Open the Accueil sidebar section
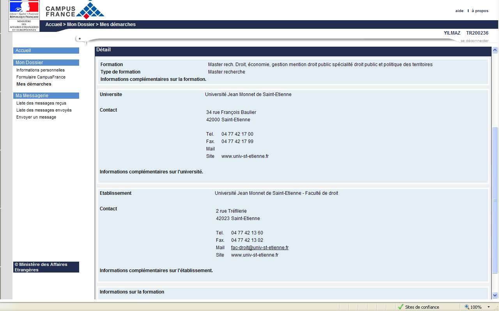This screenshot has width=499, height=311. [46, 51]
